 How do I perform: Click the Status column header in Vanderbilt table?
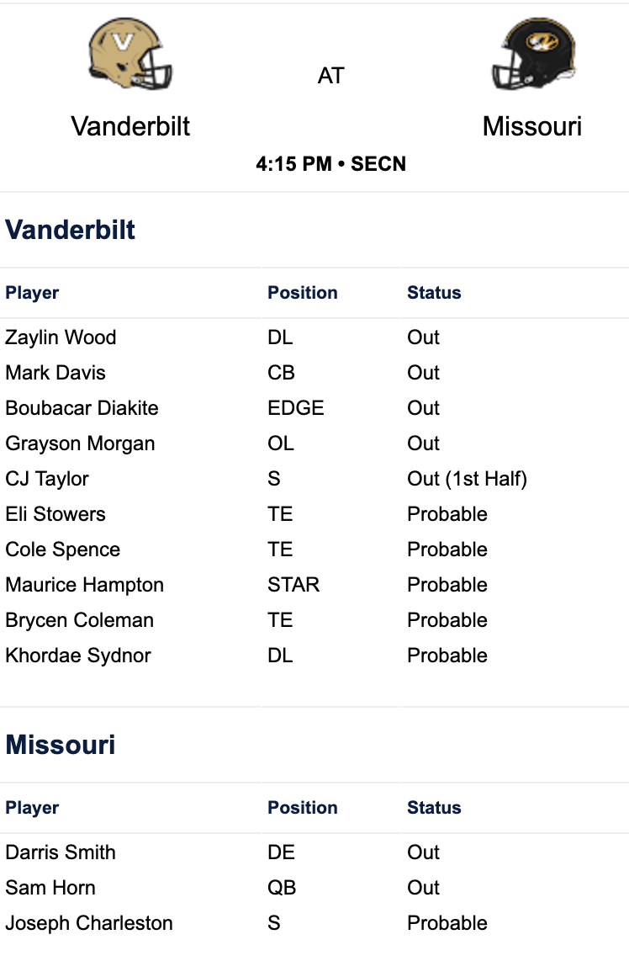[434, 292]
